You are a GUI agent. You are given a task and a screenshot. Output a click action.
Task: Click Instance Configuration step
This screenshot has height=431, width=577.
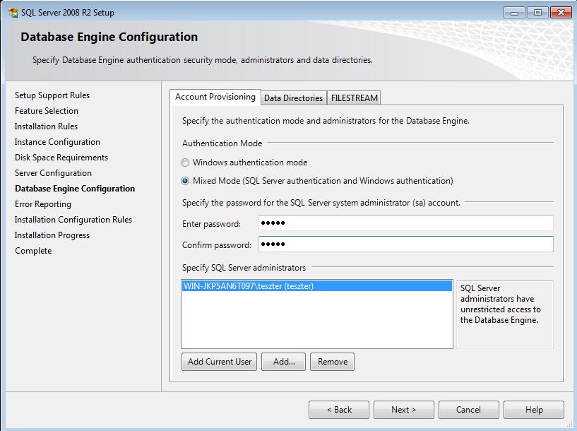tap(57, 142)
